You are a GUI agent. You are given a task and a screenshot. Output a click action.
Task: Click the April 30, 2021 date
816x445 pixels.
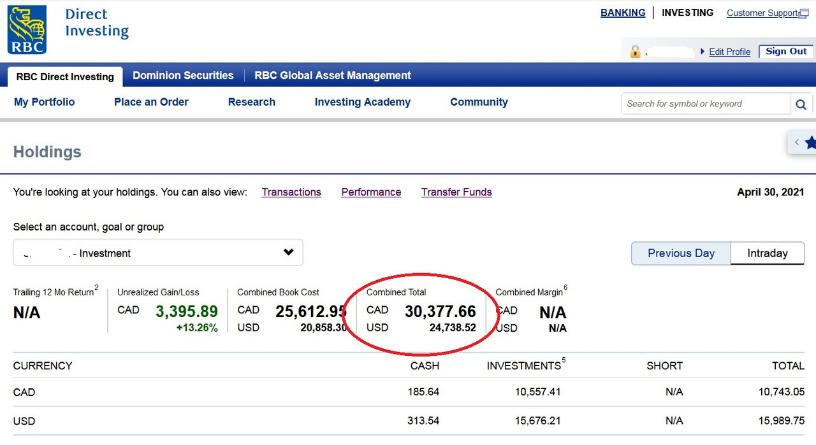[771, 192]
